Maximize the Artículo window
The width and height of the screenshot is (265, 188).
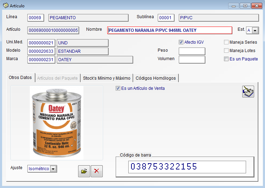tap(245, 6)
